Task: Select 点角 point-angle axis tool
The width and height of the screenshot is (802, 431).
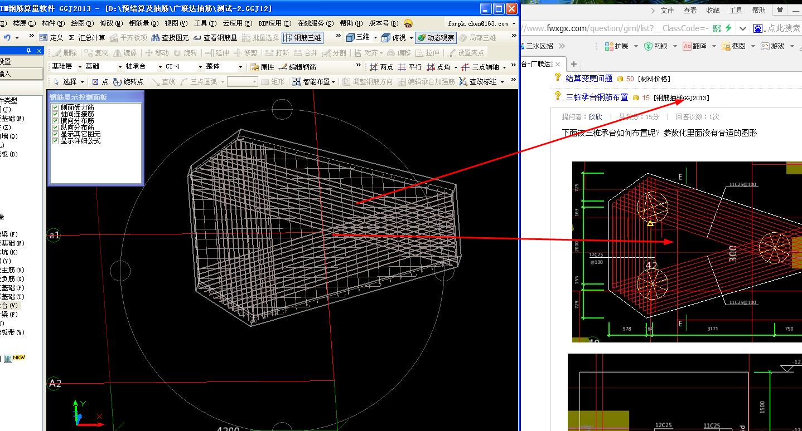Action: coord(438,67)
